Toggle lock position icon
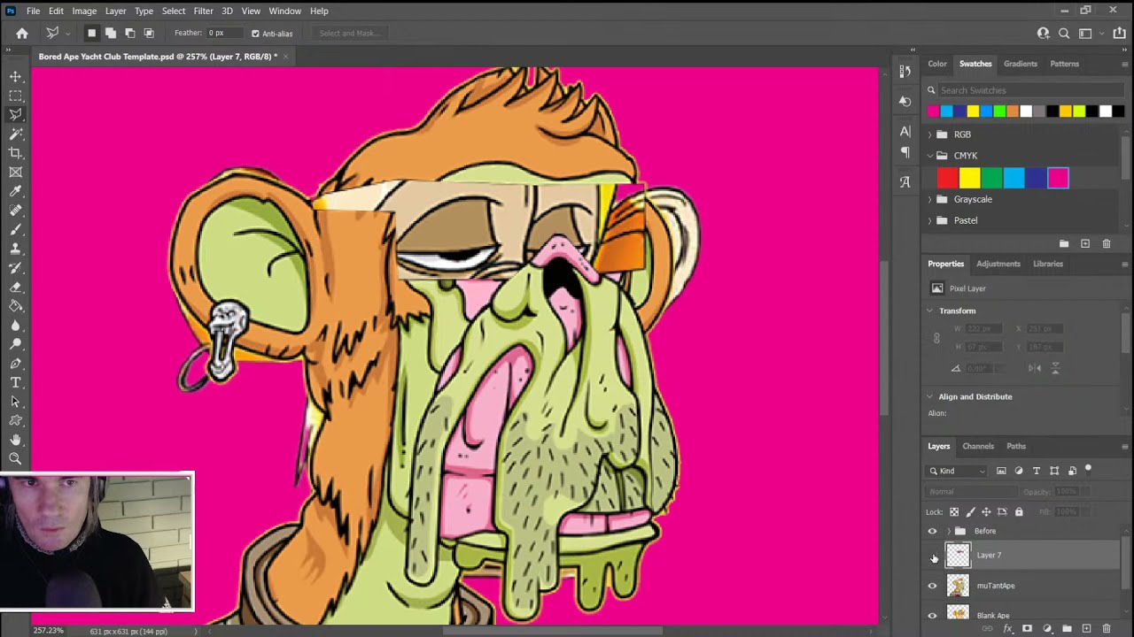This screenshot has height=637, width=1134. [986, 511]
